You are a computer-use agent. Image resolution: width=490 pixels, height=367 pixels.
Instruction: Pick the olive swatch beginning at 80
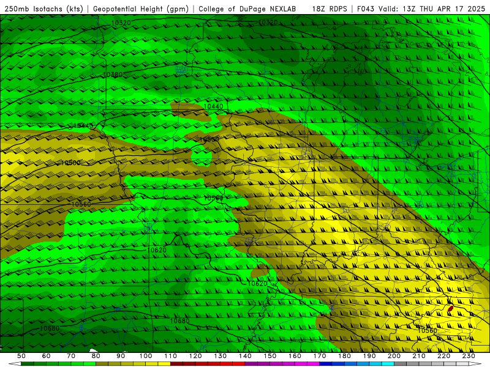point(102,363)
